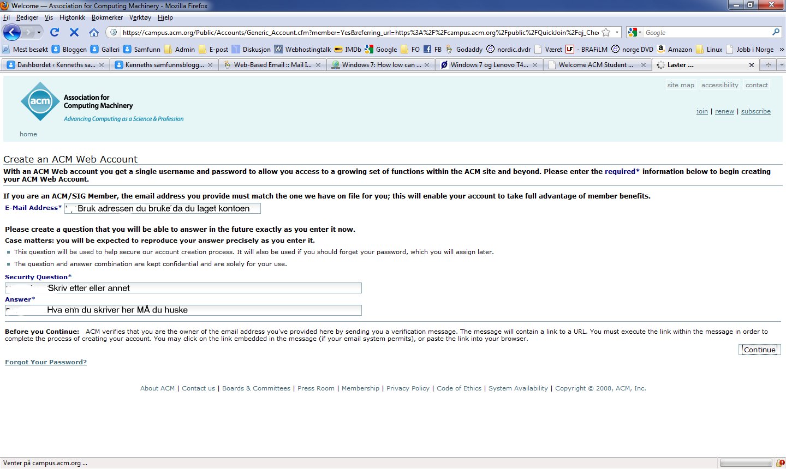Open the BRAFiLM bookmark
Image resolution: width=786 pixels, height=469 pixels.
(587, 49)
